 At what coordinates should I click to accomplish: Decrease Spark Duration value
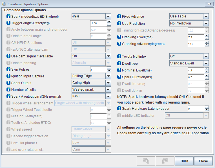click(207, 79)
